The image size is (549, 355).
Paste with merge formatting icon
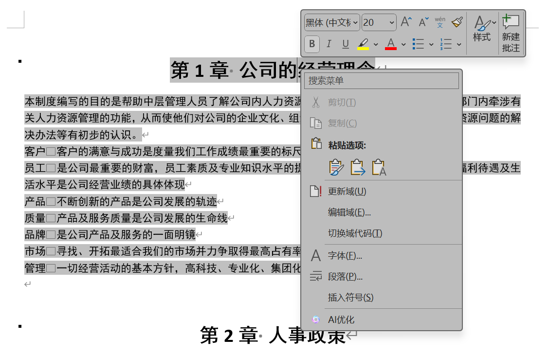[357, 168]
